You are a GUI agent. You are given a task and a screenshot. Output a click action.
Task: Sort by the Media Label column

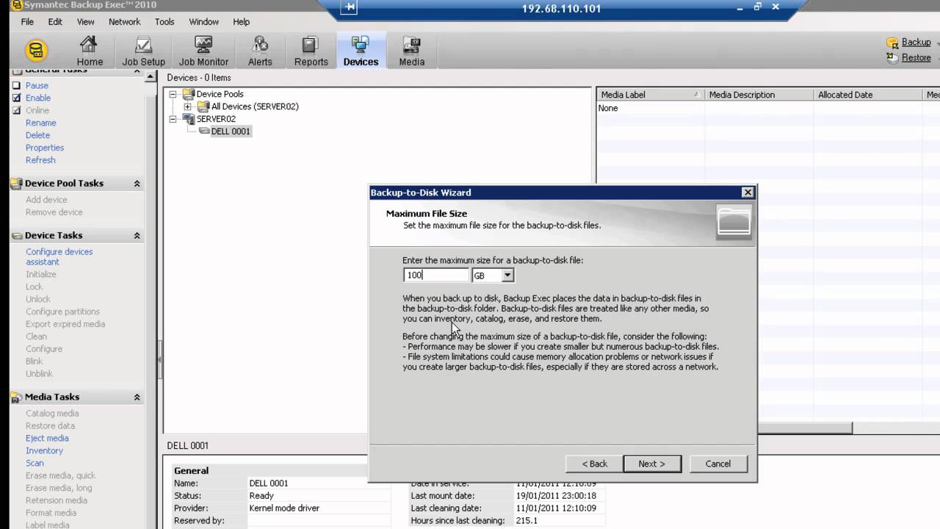pyautogui.click(x=650, y=95)
